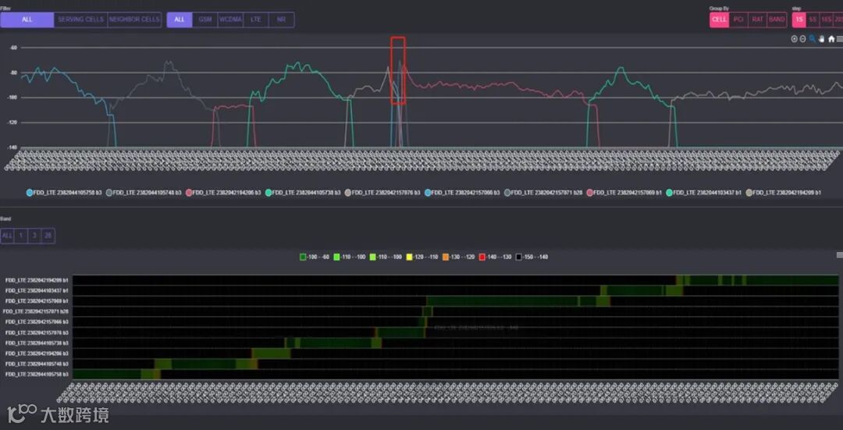
Task: Group by CELL
Action: [720, 20]
